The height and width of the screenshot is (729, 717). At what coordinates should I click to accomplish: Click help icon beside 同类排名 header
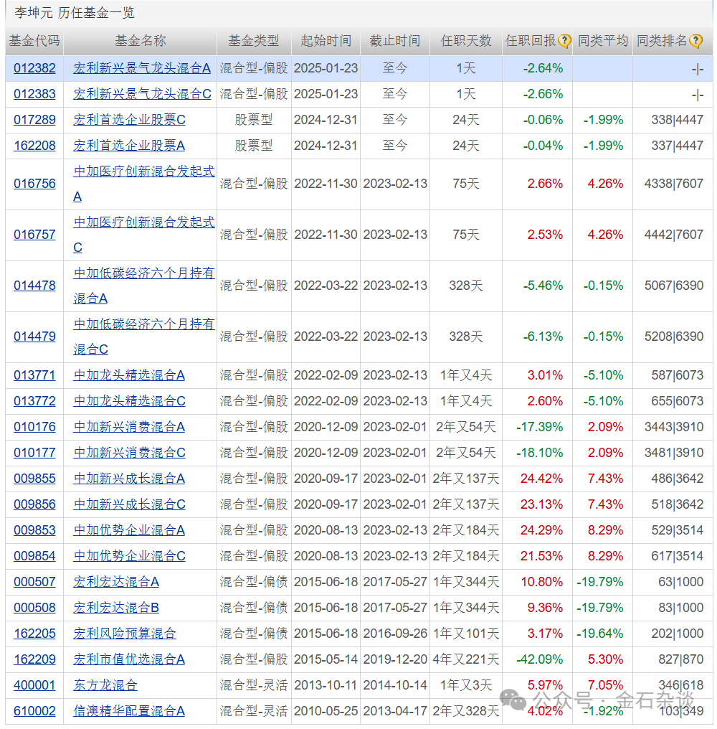[695, 42]
